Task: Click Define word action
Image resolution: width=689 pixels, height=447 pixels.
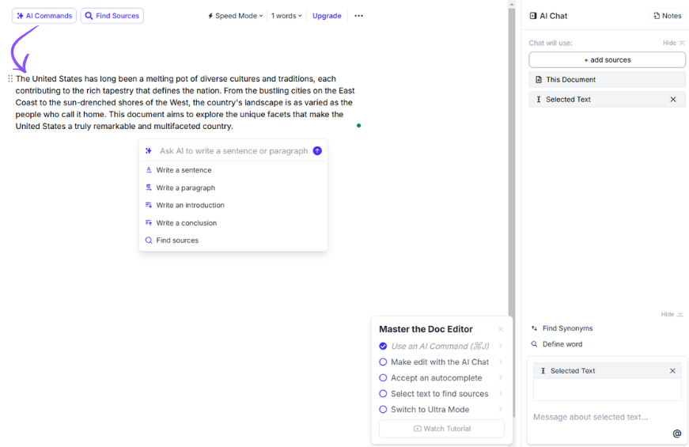Action: pyautogui.click(x=557, y=344)
